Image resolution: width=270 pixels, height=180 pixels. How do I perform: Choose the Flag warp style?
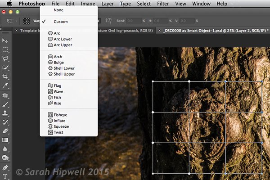58,85
